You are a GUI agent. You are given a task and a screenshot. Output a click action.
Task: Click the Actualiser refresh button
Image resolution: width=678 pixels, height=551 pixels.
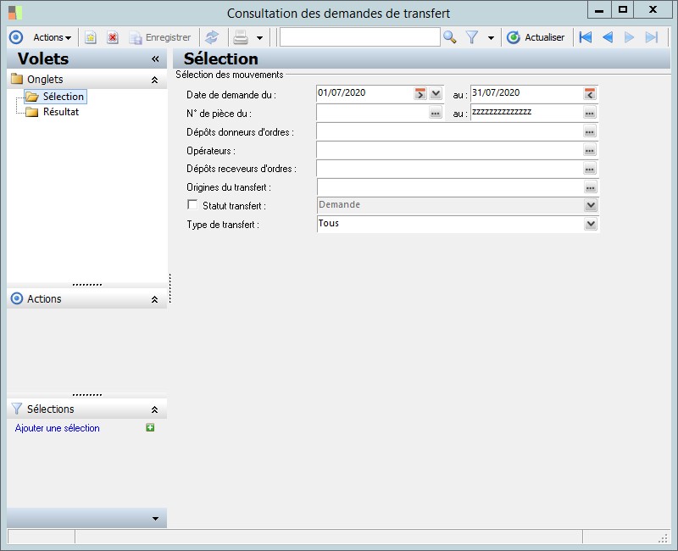pos(536,37)
